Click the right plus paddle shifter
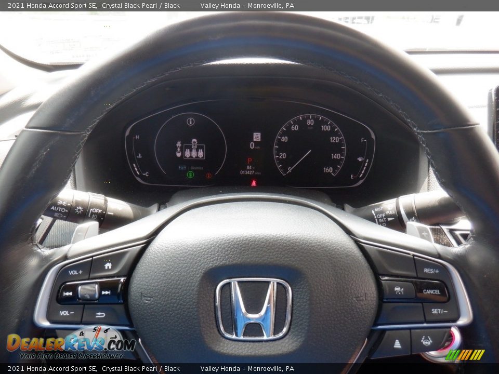Image resolution: width=499 pixels, height=374 pixels. (x=421, y=233)
